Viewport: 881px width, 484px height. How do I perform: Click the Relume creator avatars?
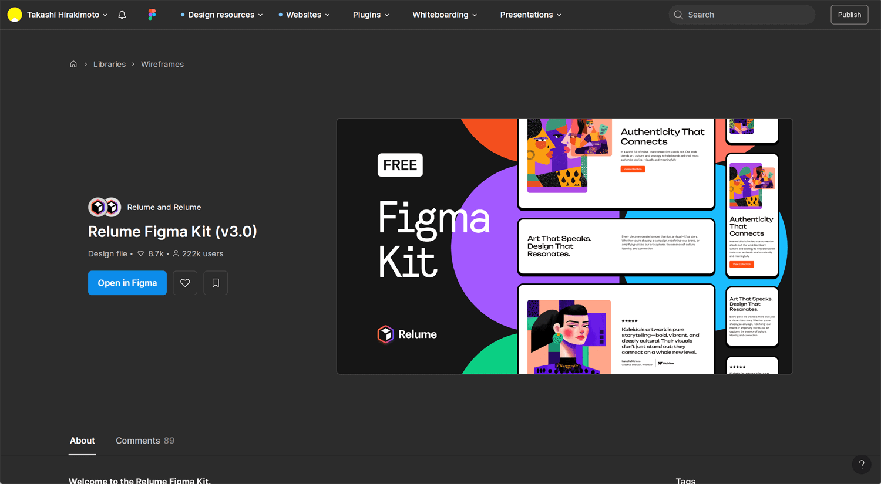105,207
